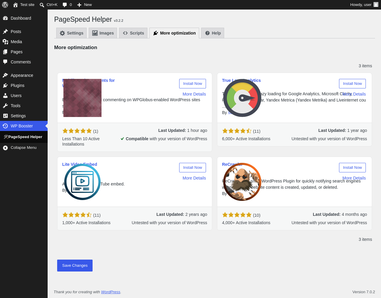Open the Help tab

[213, 33]
